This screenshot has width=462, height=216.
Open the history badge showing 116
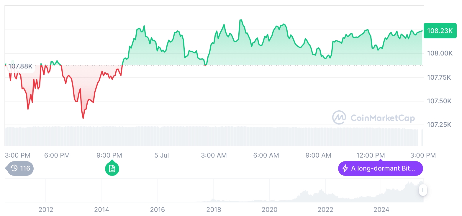tap(20, 168)
